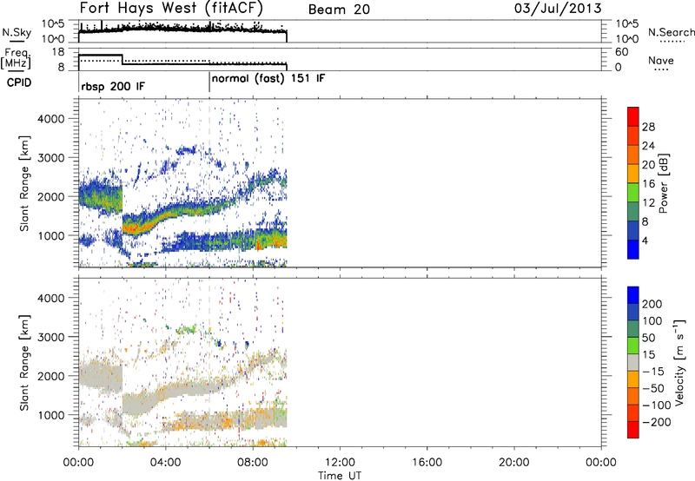
Task: Click the red swatch at Velocity colorbar bottom
Action: [633, 430]
